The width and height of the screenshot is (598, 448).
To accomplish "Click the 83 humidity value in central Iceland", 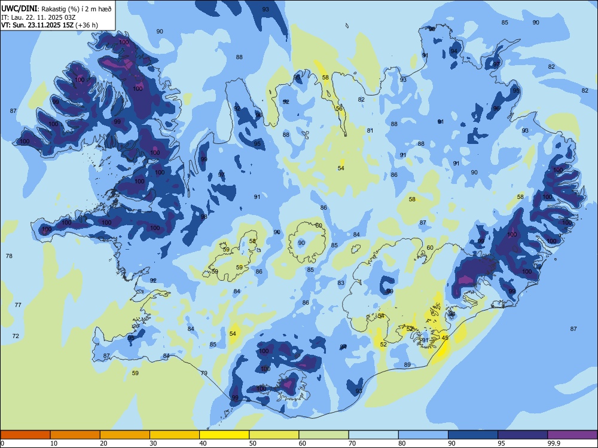I will click(341, 283).
